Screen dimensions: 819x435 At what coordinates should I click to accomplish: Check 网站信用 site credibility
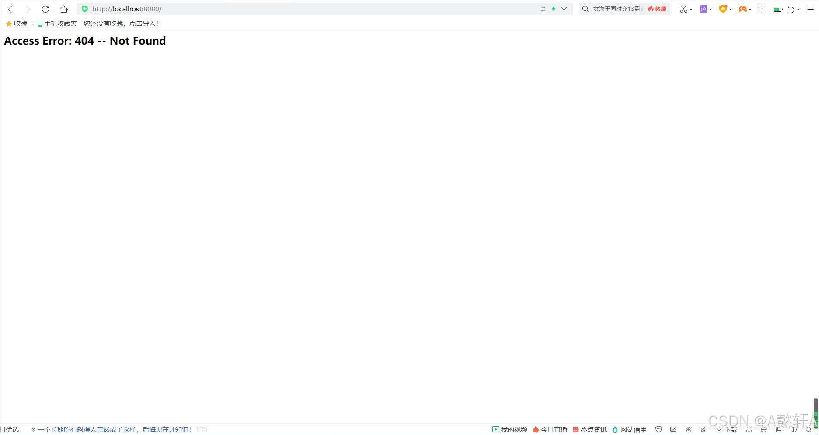tap(630, 430)
